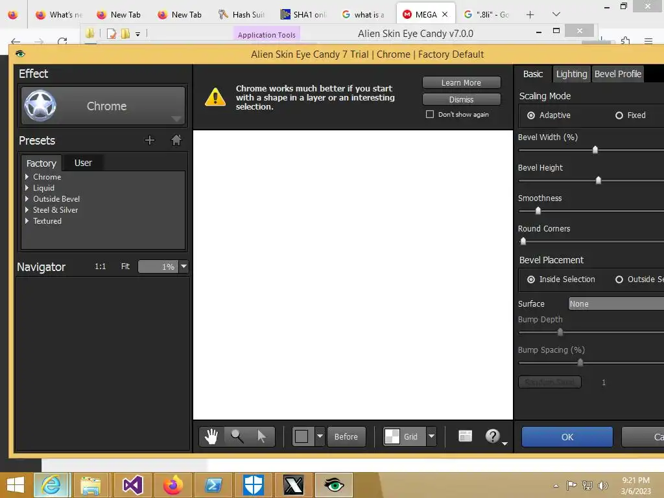664x498 pixels.
Task: Click the Eye Candy eye icon in title bar
Action: click(x=20, y=54)
